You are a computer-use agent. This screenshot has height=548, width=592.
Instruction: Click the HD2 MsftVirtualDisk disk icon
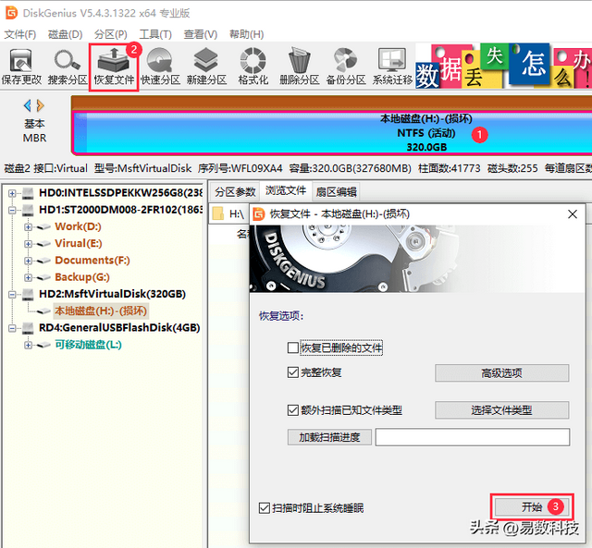(x=28, y=294)
